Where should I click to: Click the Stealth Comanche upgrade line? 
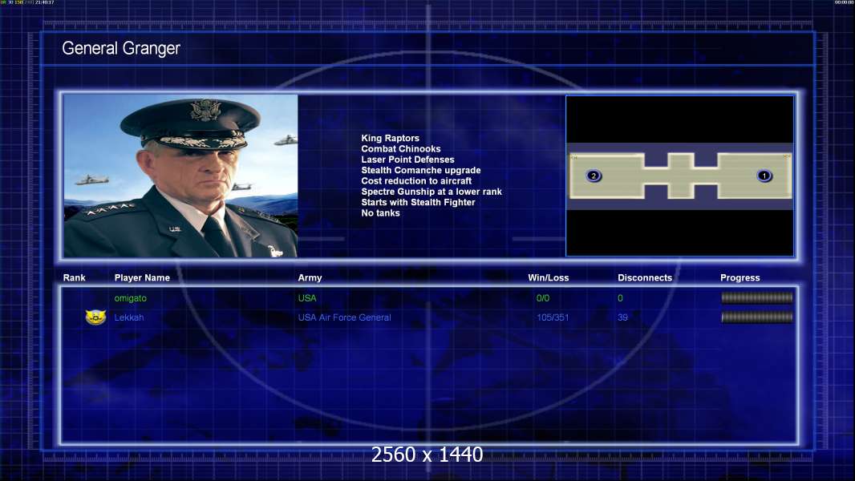[420, 170]
